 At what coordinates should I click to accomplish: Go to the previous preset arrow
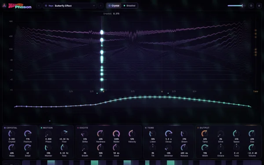coord(39,6)
